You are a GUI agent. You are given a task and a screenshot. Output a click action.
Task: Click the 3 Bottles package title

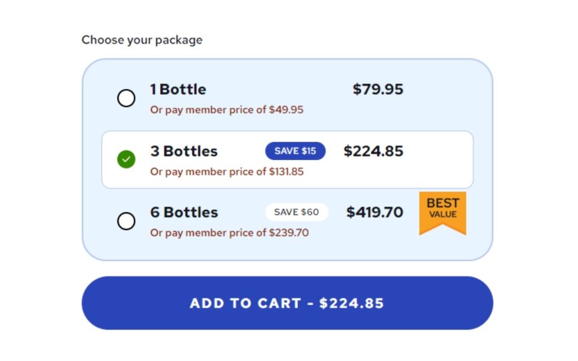[x=184, y=151]
